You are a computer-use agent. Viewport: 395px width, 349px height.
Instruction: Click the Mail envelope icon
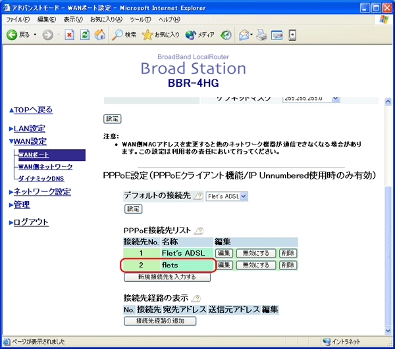[x=244, y=35]
